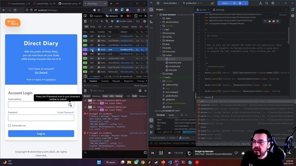Click the element picker icon in Firefox DevTools
296x166 pixels.
[85, 16]
